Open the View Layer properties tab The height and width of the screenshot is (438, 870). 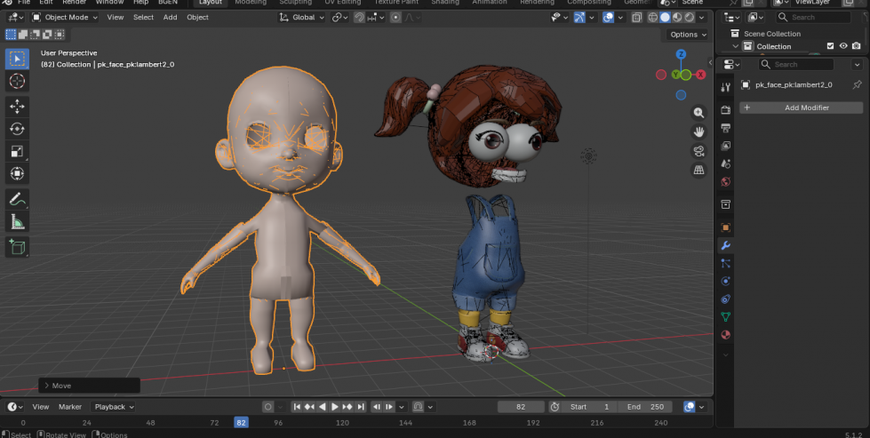tap(726, 146)
